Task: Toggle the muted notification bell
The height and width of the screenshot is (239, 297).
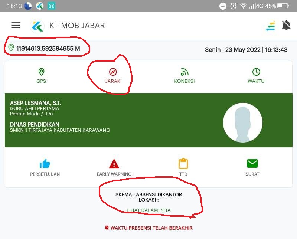Action: click(x=286, y=25)
